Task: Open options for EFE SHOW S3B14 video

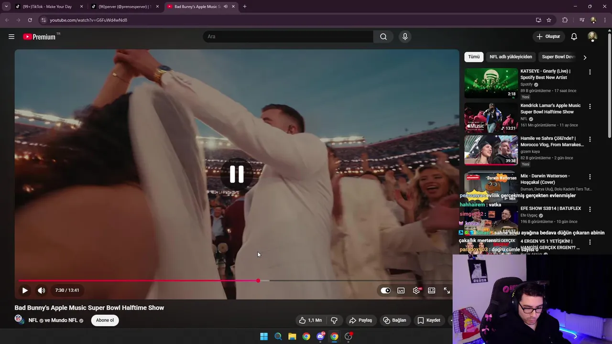Action: point(590,209)
